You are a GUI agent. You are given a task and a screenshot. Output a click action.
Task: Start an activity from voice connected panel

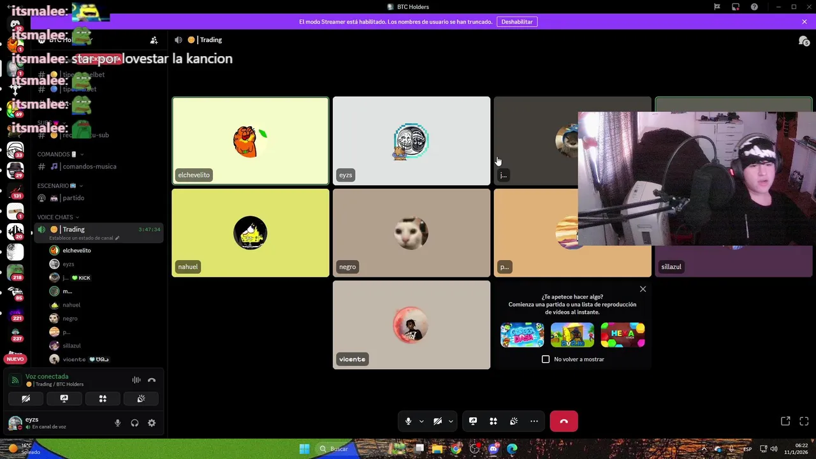[x=103, y=398]
